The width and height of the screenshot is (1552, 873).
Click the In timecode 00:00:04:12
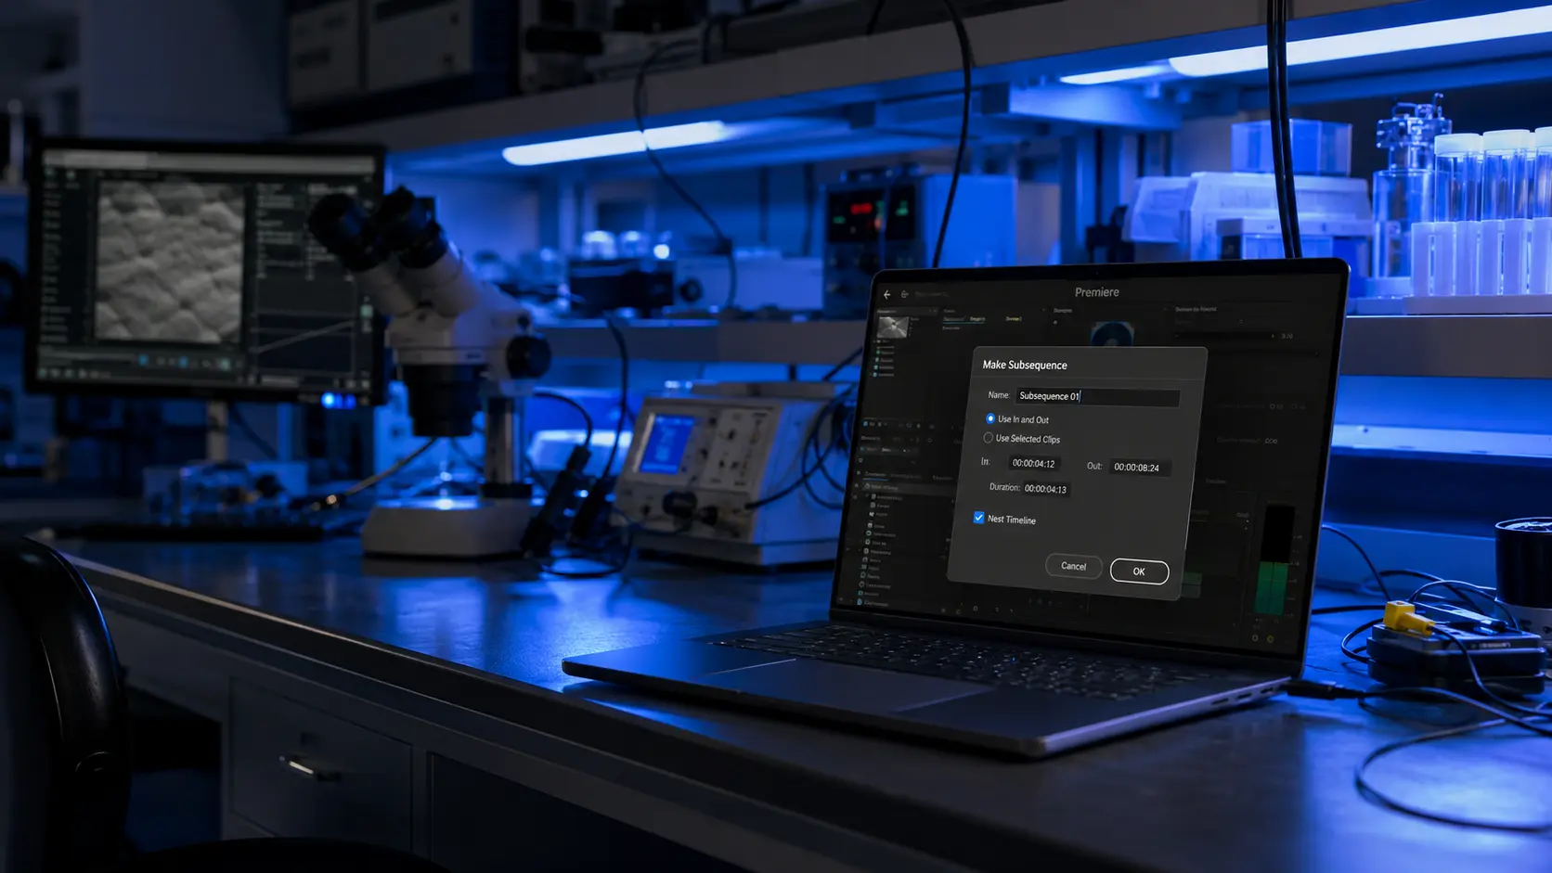pyautogui.click(x=1033, y=463)
